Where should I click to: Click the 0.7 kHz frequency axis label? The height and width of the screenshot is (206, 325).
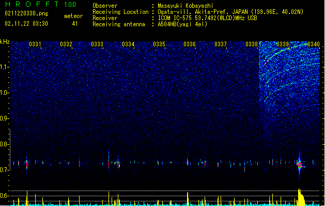coord(5,170)
